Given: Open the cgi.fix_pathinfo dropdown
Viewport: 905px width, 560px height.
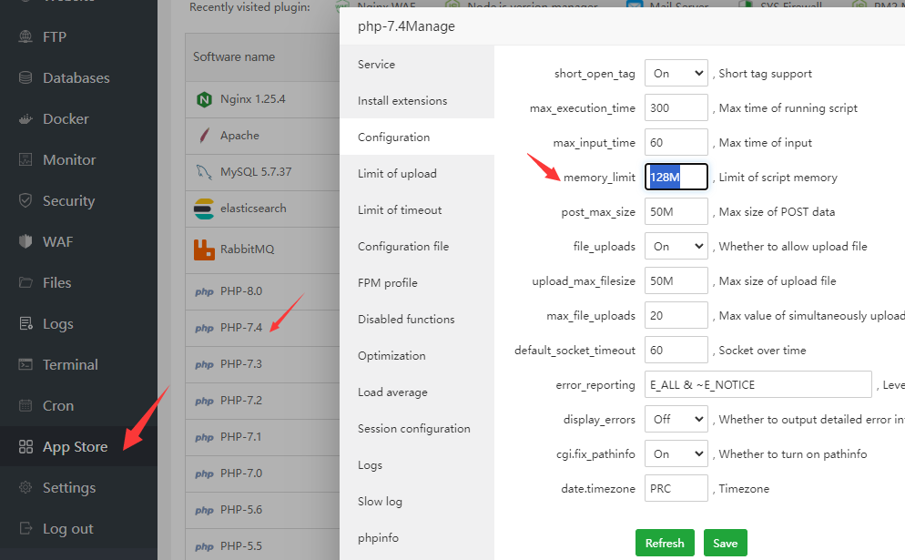Looking at the screenshot, I should tap(676, 453).
